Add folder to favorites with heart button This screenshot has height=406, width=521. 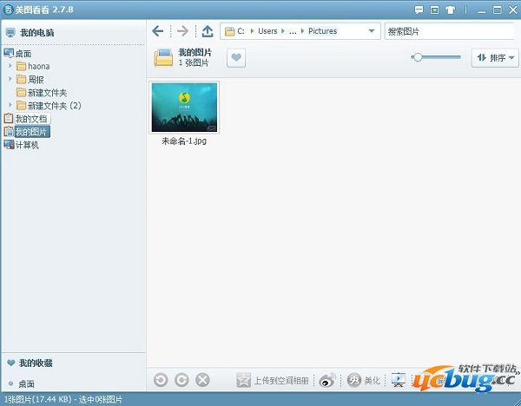[x=236, y=57]
